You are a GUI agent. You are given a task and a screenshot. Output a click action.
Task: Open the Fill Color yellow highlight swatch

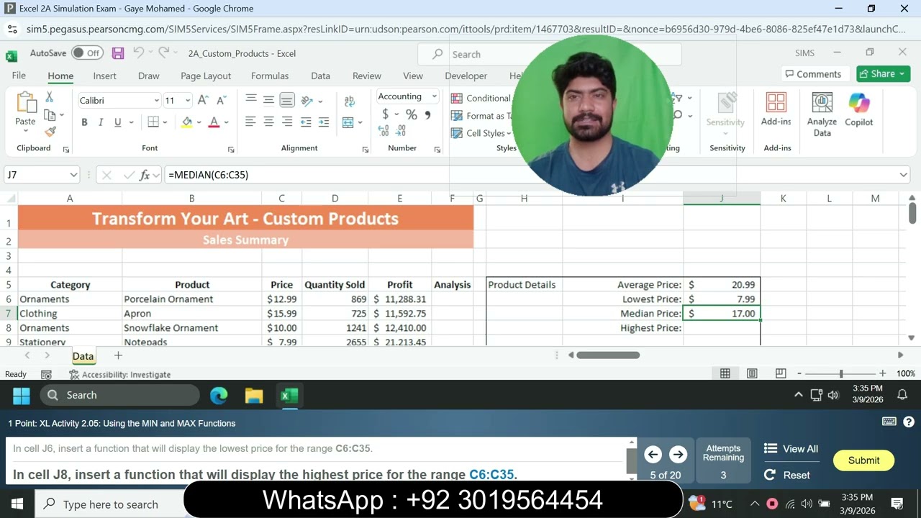[187, 122]
